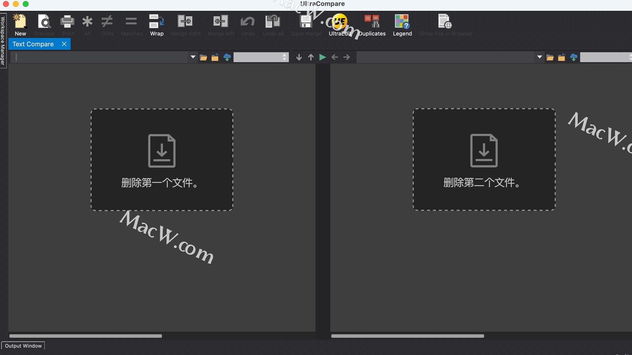This screenshot has width=632, height=355.
Task: Expand left file path history dropdown
Action: (x=193, y=57)
